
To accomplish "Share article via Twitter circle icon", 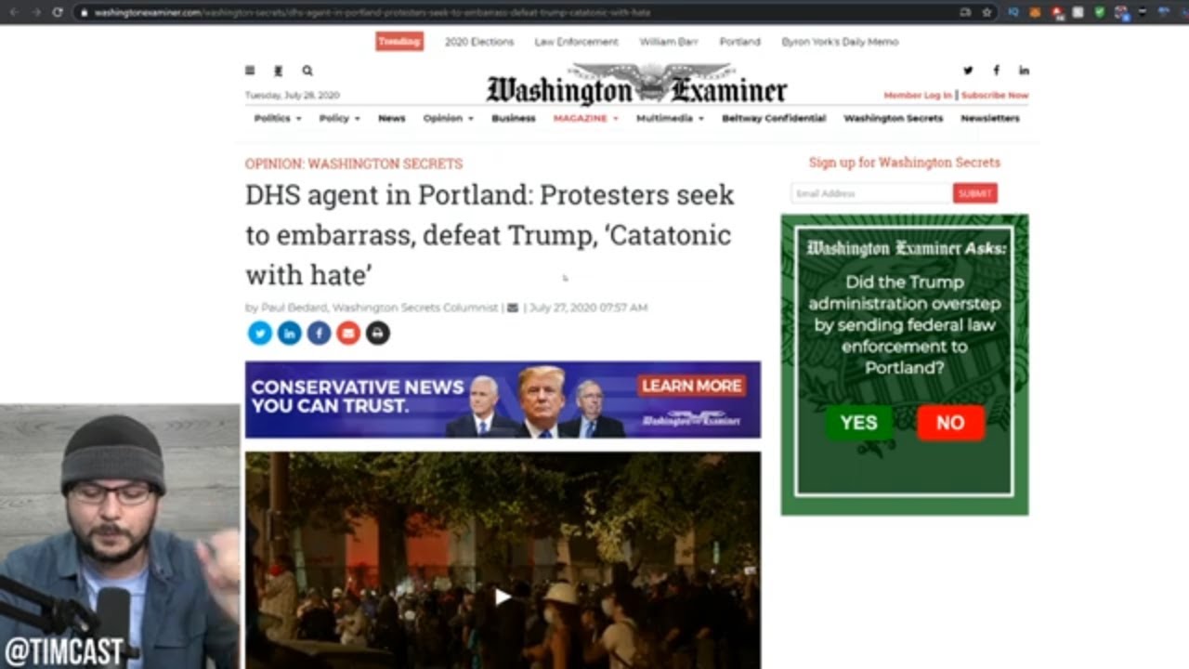I will pos(260,333).
